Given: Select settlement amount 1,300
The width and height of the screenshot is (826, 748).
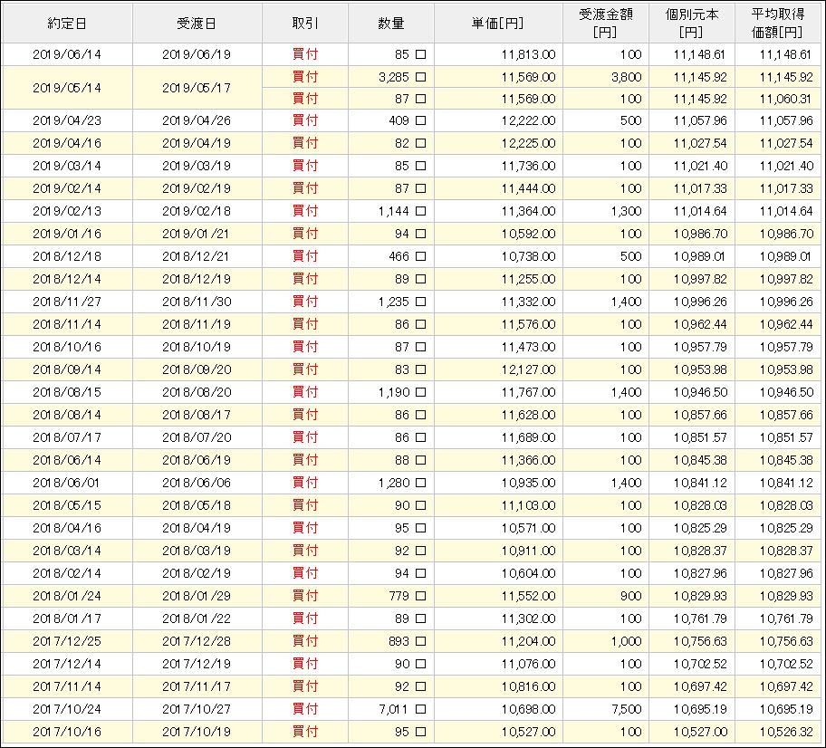Looking at the screenshot, I should pos(627,211).
